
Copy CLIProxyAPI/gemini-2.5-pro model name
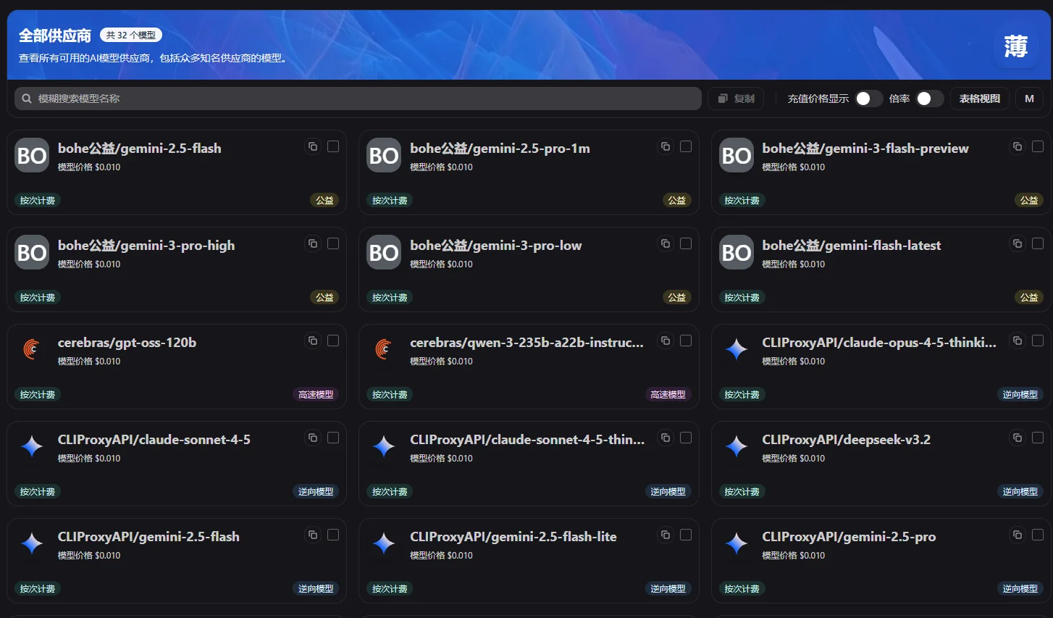(1018, 535)
